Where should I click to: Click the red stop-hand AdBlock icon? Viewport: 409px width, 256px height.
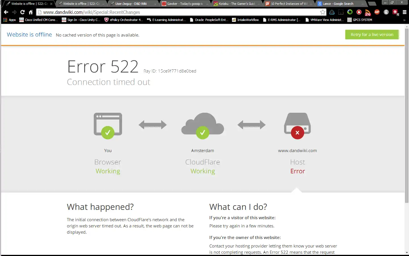359,12
